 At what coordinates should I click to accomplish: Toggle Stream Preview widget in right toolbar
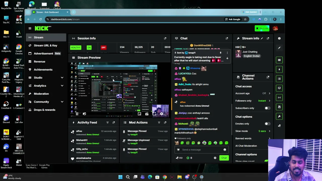pyautogui.click(x=279, y=60)
